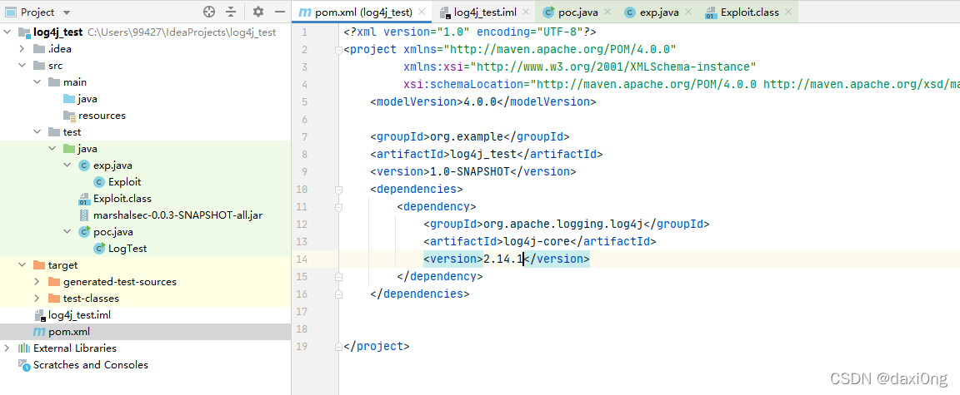Switch to Exploit.class tab
This screenshot has width=960, height=395.
point(749,12)
